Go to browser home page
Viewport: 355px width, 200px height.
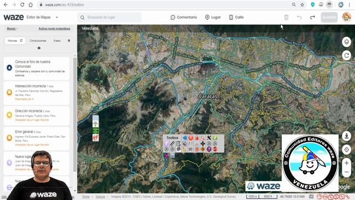pos(31,4)
